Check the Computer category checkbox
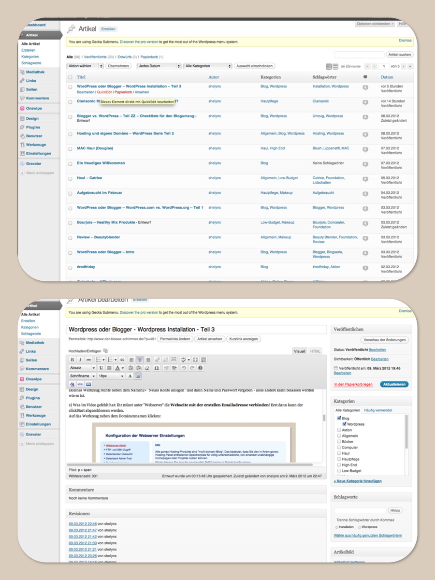The height and width of the screenshot is (580, 435). (339, 447)
